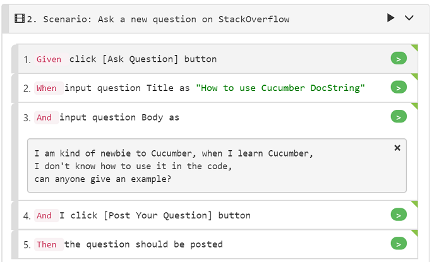Remove the doc string with the X
Image resolution: width=432 pixels, height=262 pixels.
[x=397, y=148]
